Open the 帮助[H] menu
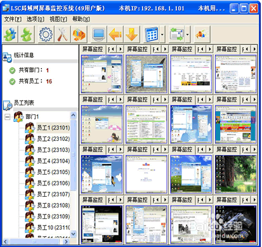262x247 pixels. click(x=81, y=19)
